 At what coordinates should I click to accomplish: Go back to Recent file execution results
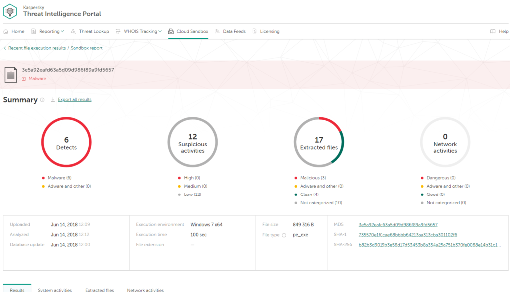(x=37, y=48)
